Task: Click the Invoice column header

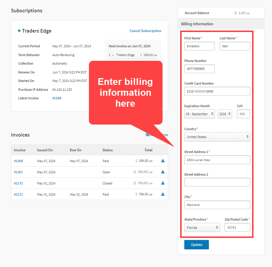Action: tap(20, 150)
